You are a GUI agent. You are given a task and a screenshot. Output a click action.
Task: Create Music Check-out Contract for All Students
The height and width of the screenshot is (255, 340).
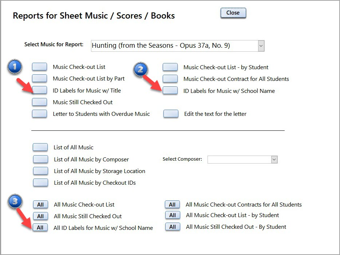click(x=170, y=79)
